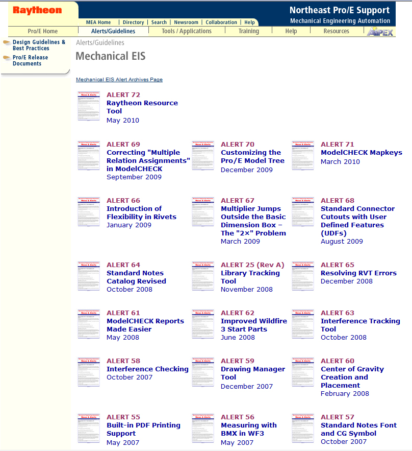Open the ALERT 67 document thumbnail
The height and width of the screenshot is (451, 412).
203,211
